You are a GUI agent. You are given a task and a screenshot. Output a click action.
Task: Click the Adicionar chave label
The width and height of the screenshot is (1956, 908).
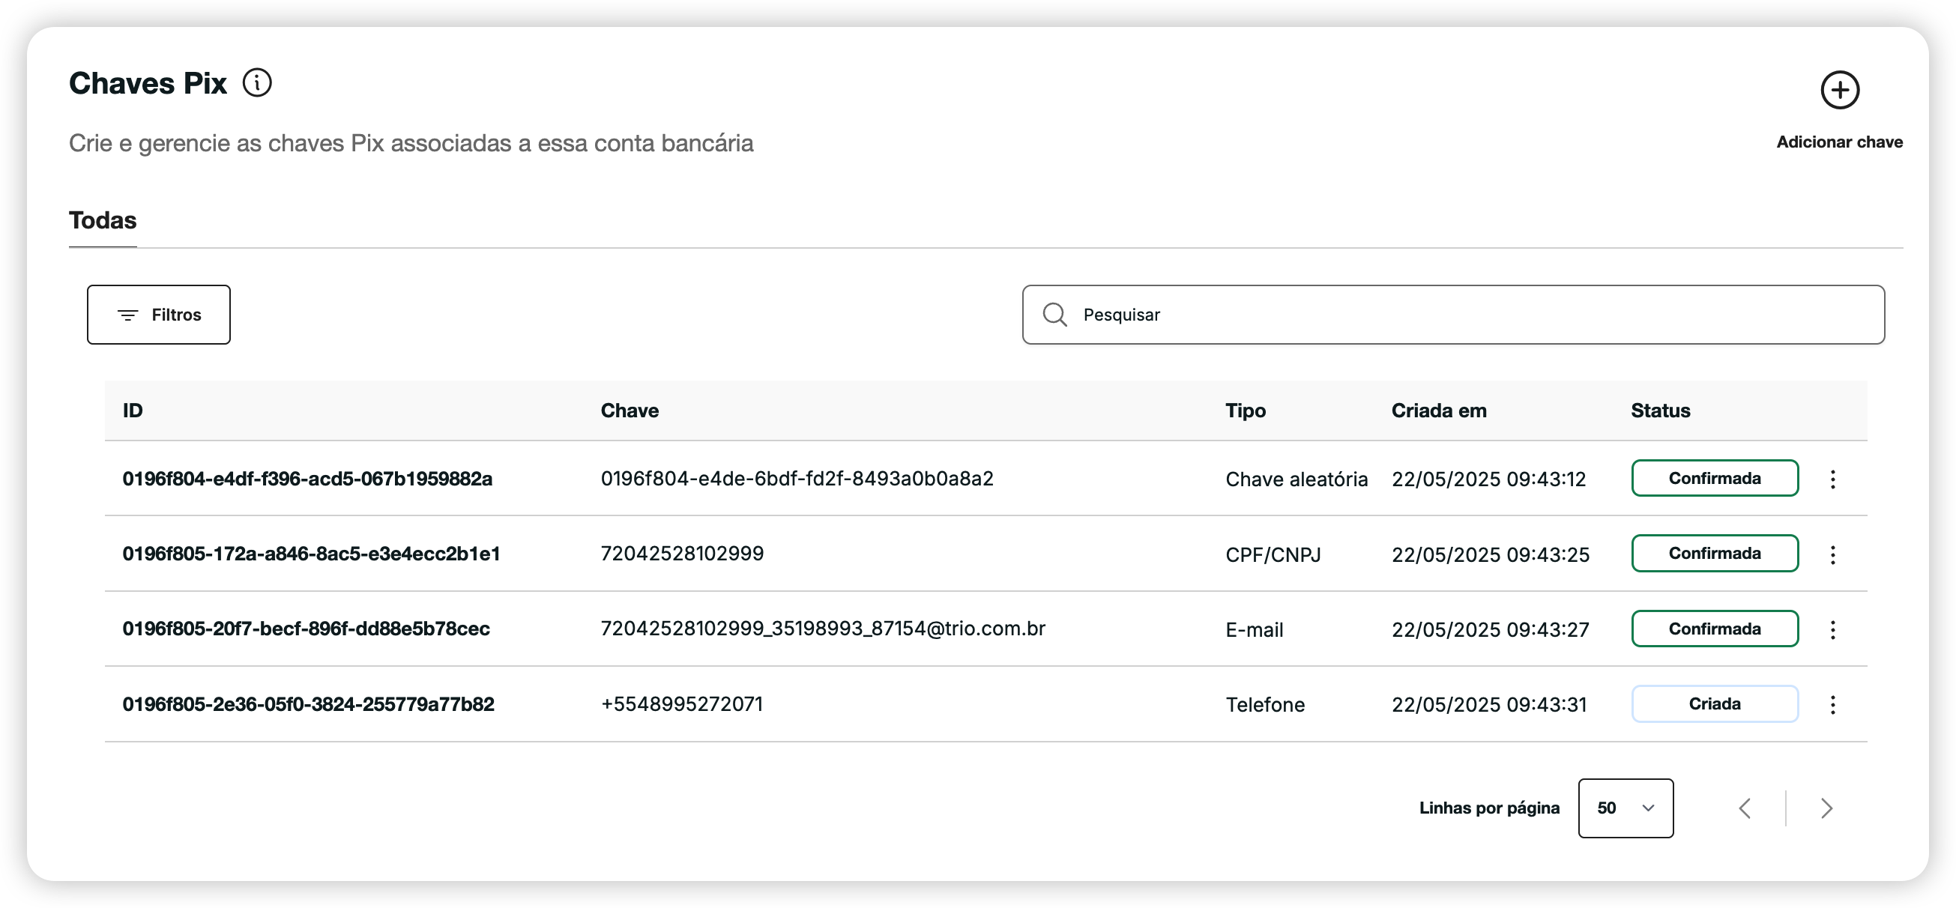tap(1838, 142)
